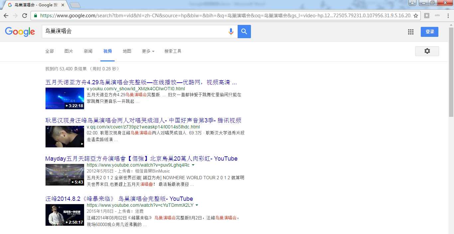Click the 登录 sign-in button
Image resolution: width=454 pixels, height=234 pixels.
(430, 32)
